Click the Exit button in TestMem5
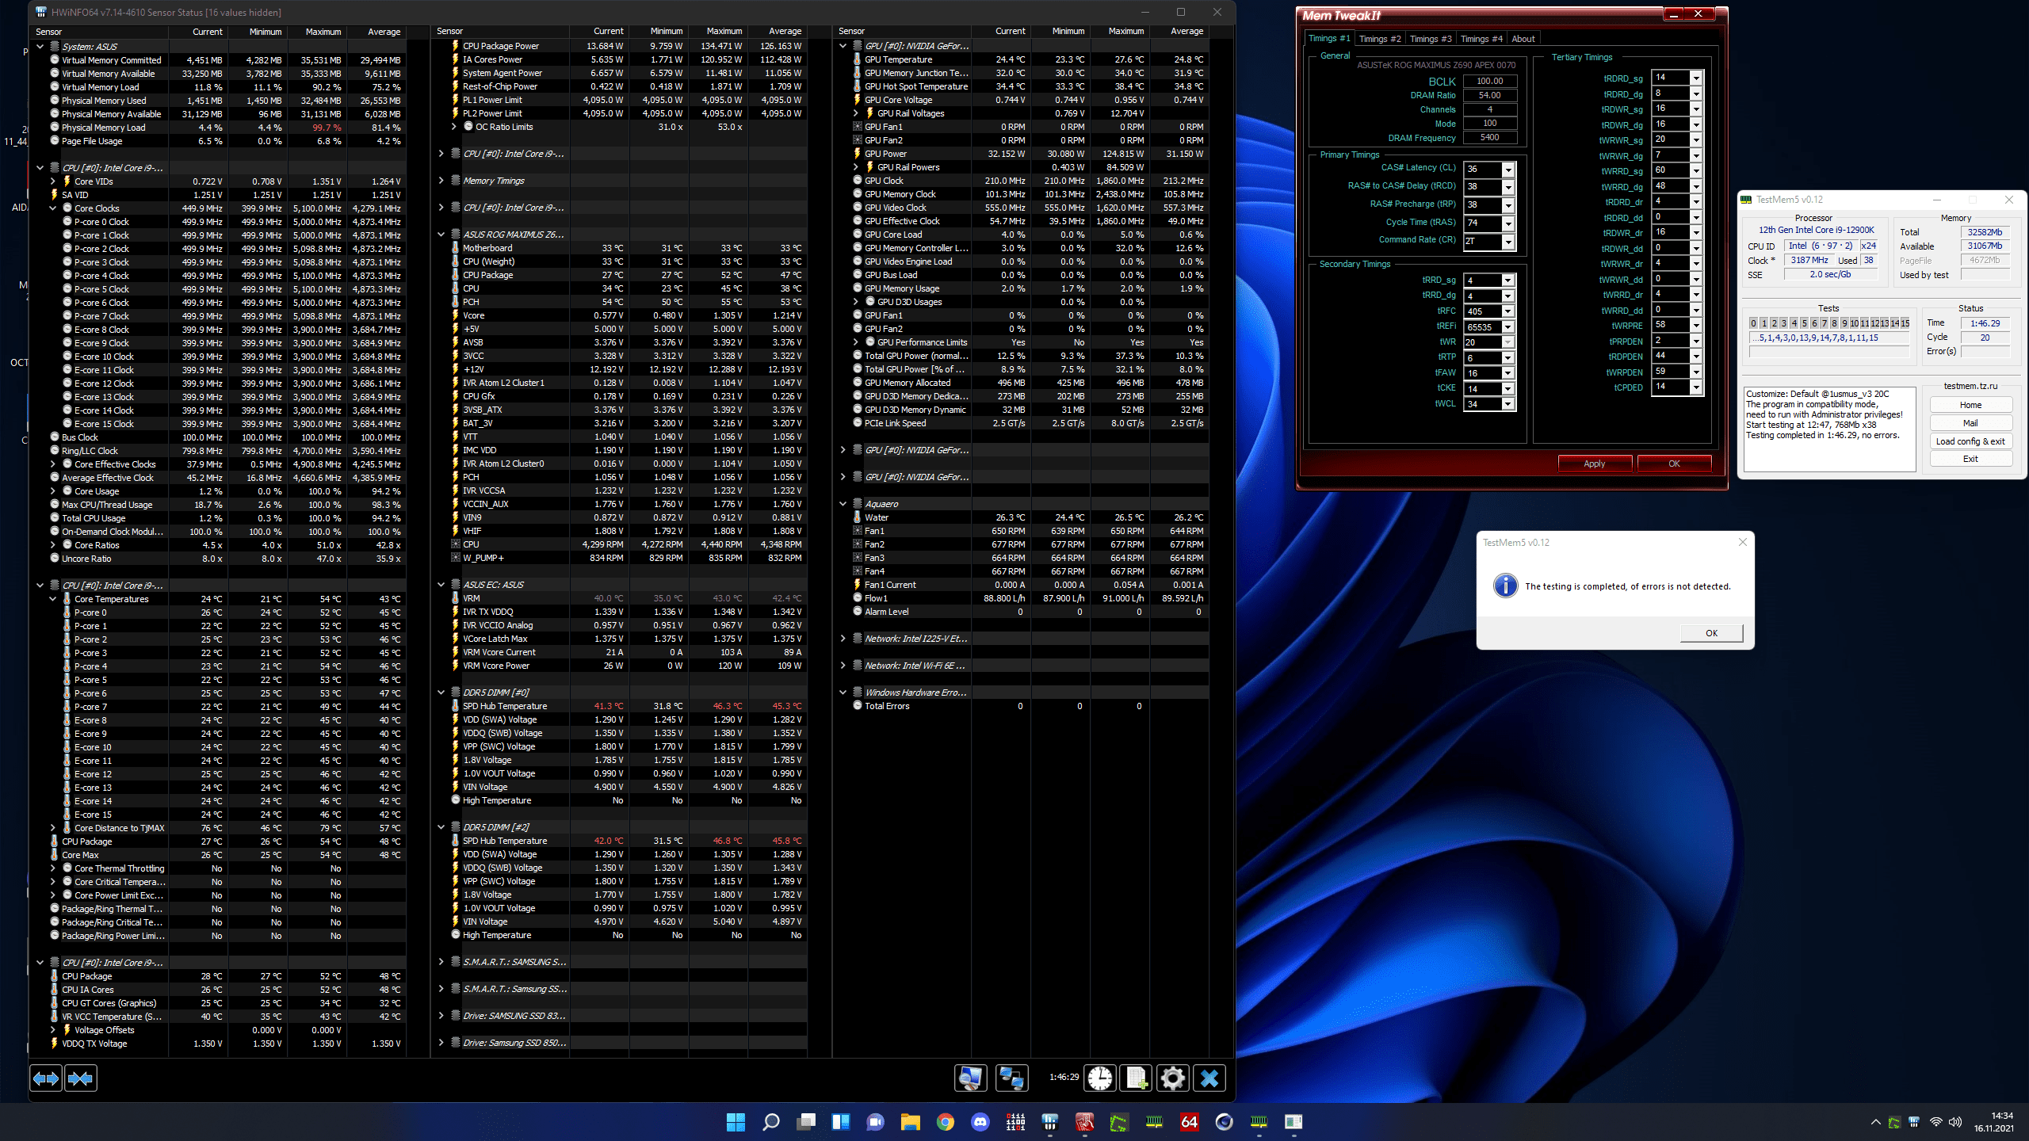Viewport: 2029px width, 1141px height. (x=1971, y=459)
